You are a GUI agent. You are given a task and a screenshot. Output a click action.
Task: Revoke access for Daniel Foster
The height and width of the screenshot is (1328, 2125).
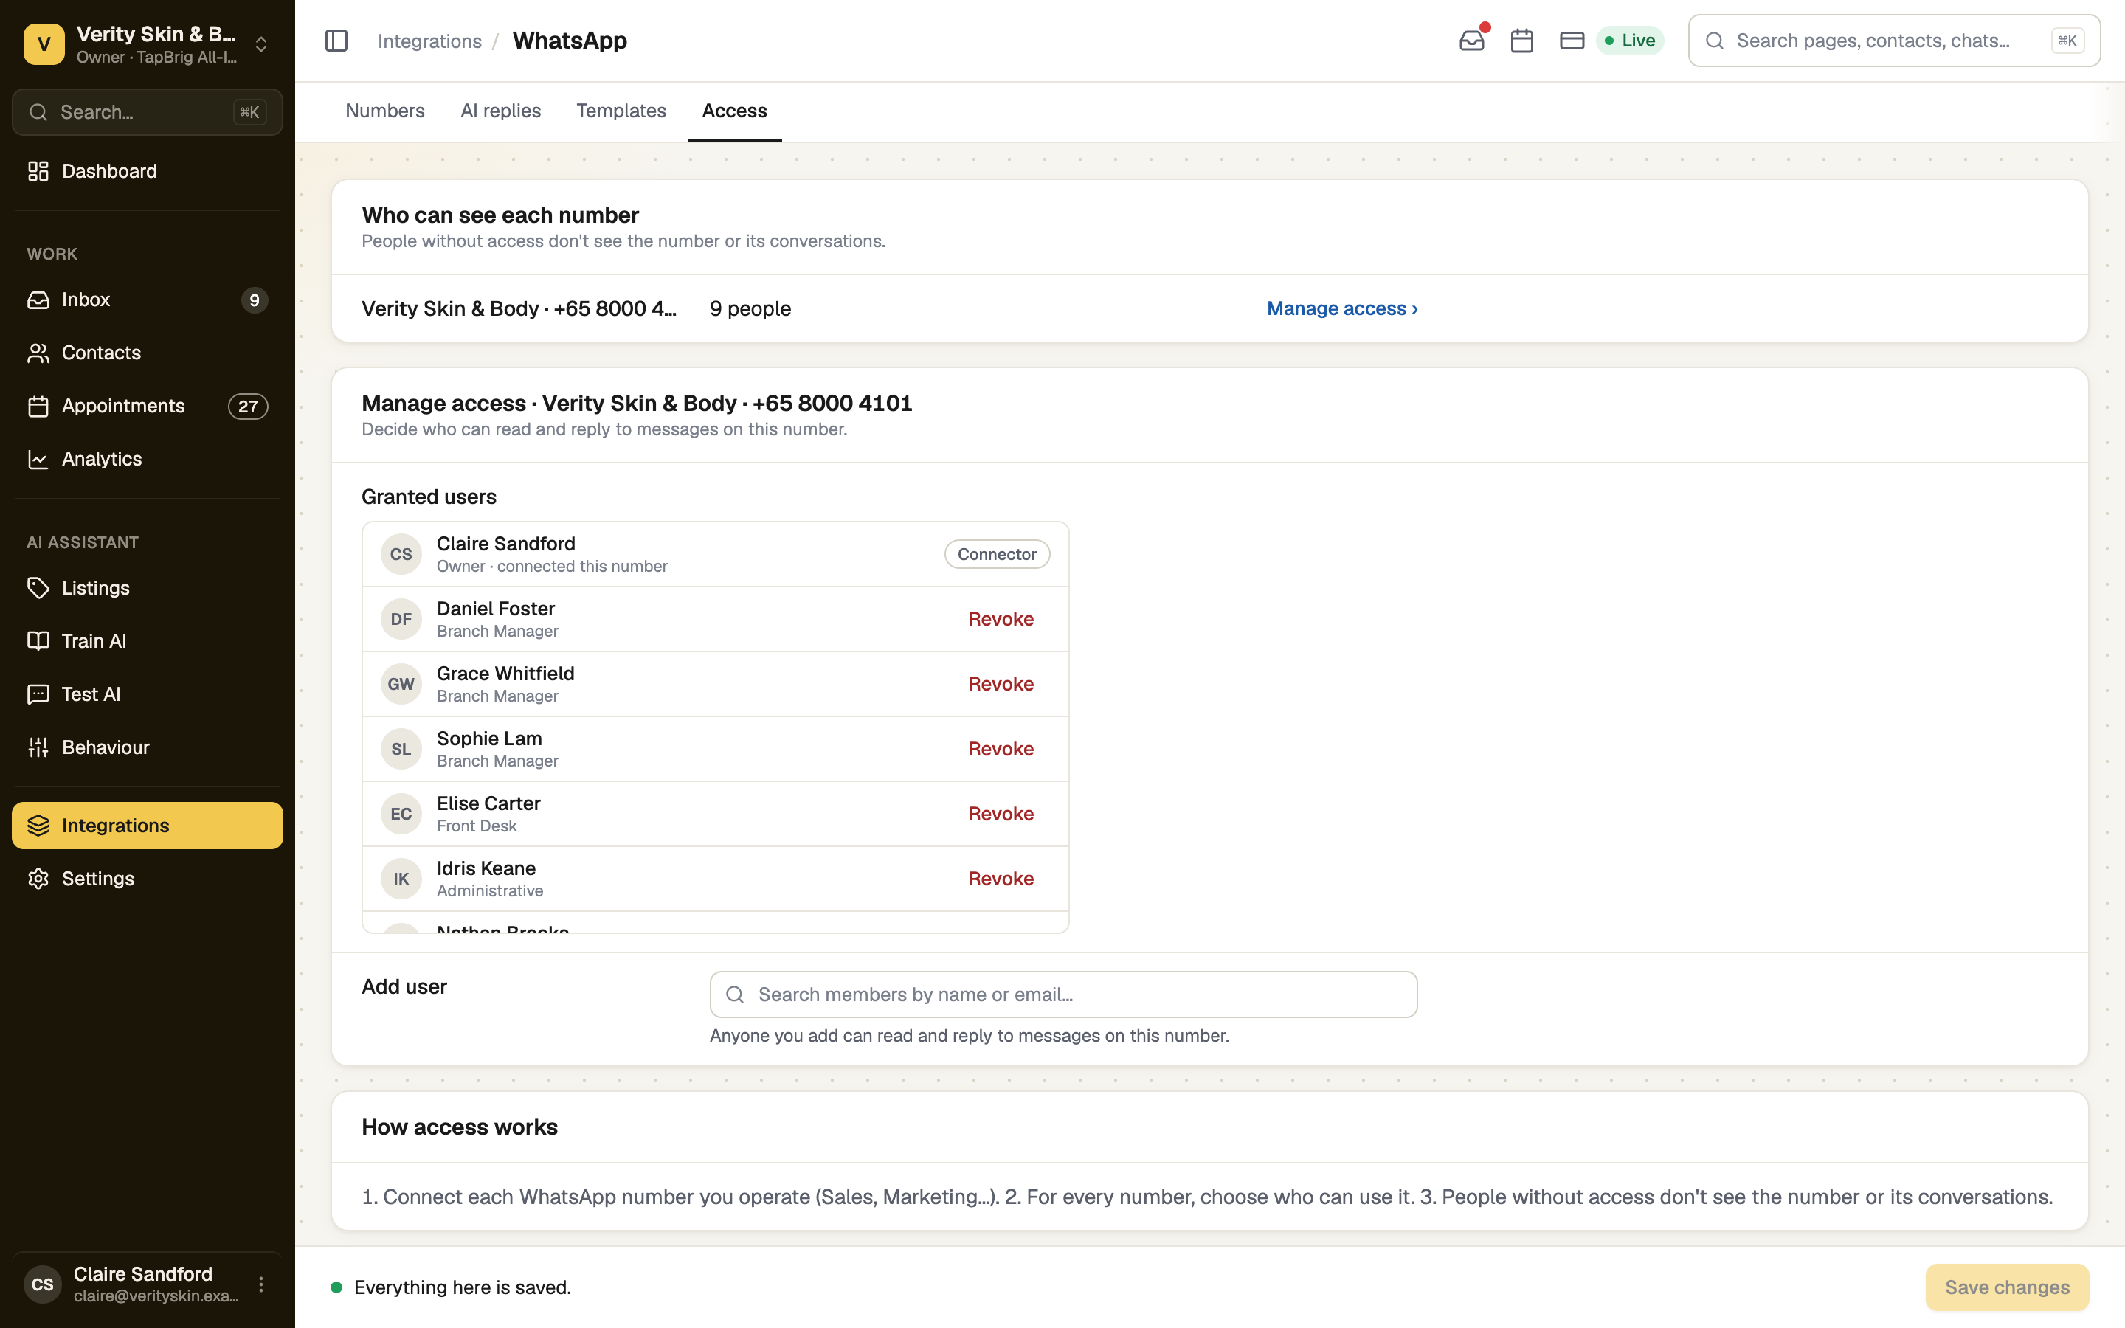pyautogui.click(x=1001, y=619)
